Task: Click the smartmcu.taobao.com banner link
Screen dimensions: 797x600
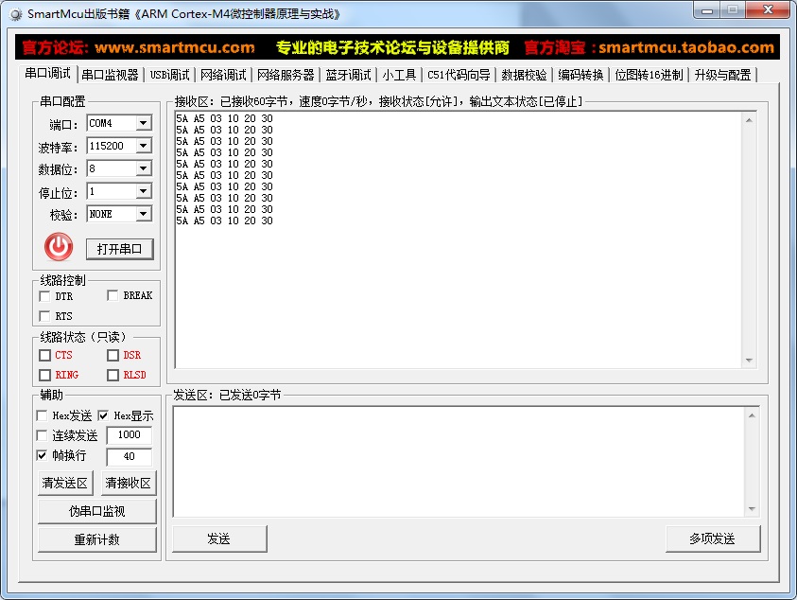Action: click(x=686, y=48)
